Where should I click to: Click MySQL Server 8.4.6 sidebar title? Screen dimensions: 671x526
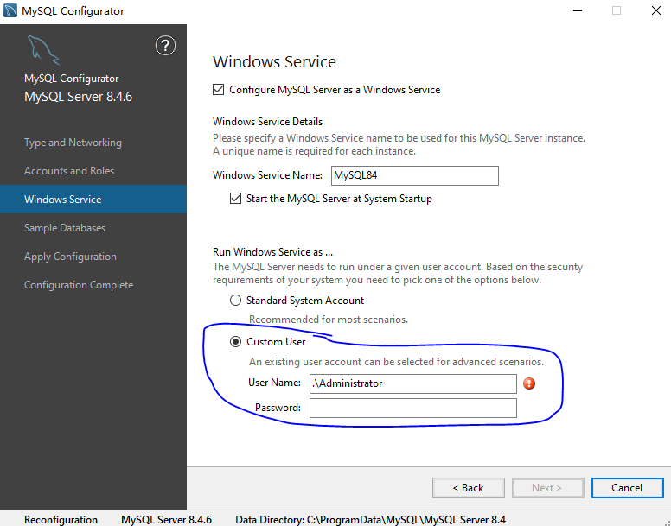[x=79, y=97]
